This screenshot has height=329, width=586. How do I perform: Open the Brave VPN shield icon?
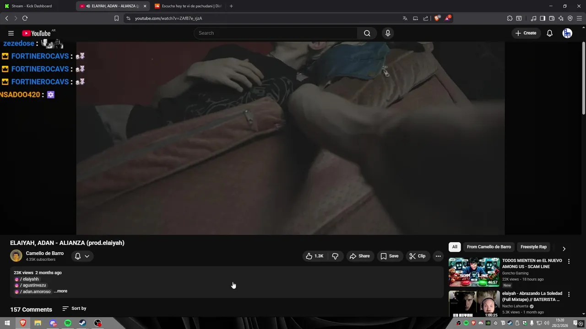click(x=570, y=18)
